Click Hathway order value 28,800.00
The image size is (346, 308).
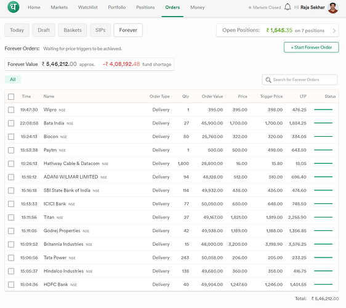click(x=212, y=164)
